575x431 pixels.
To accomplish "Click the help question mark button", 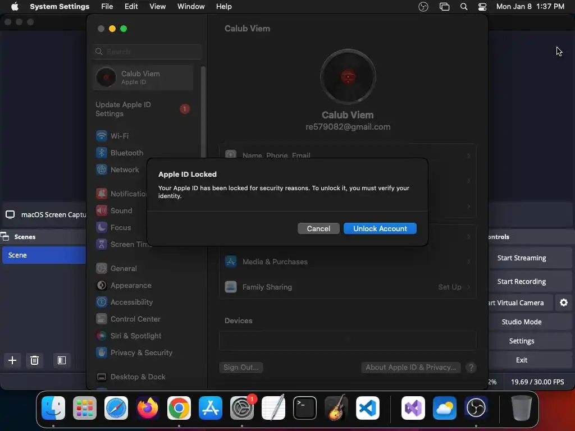I will tap(471, 367).
